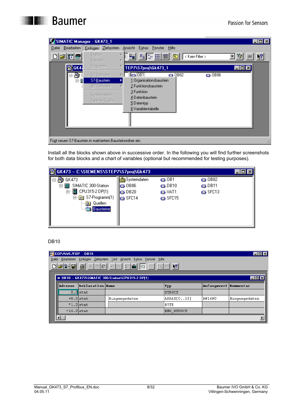This screenshot has height=408, width=288.
Task: Select block OB86 in GK473_1 window
Action: coord(214,75)
